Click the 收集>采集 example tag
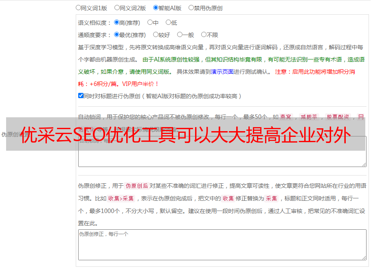Viewport: 371px width, 268px height. tap(121, 198)
